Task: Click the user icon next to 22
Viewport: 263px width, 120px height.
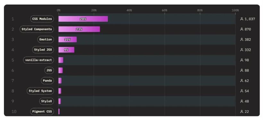Action: point(242,111)
